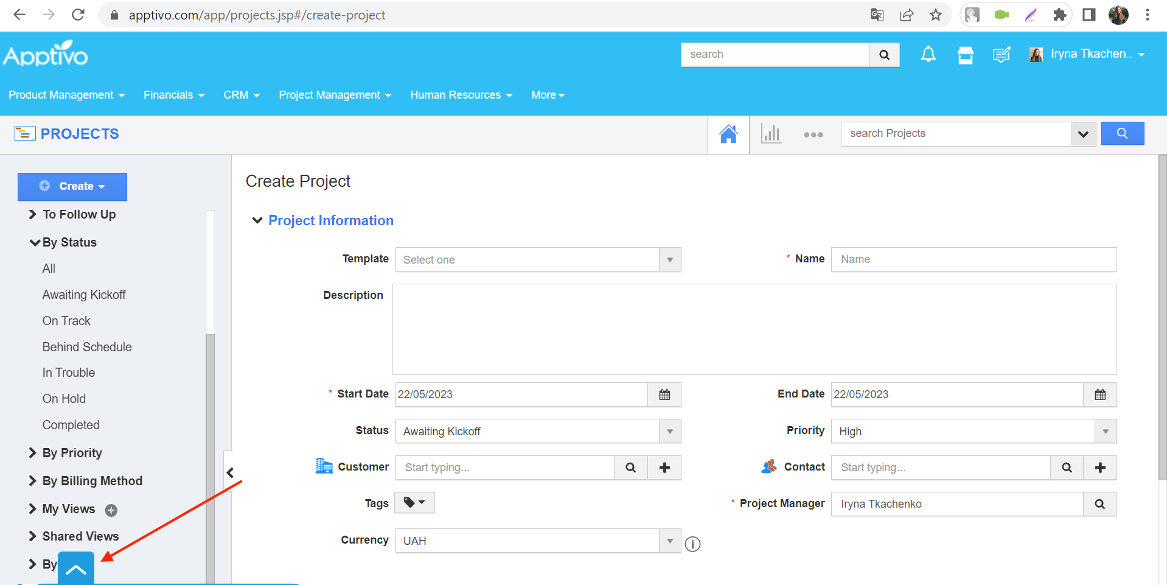
Task: Click the notifications bell icon
Action: (x=928, y=55)
